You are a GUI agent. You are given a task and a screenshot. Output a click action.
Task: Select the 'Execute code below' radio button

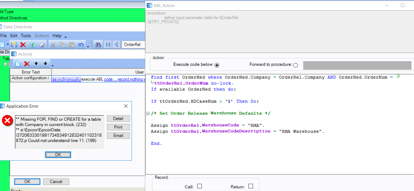click(x=217, y=65)
